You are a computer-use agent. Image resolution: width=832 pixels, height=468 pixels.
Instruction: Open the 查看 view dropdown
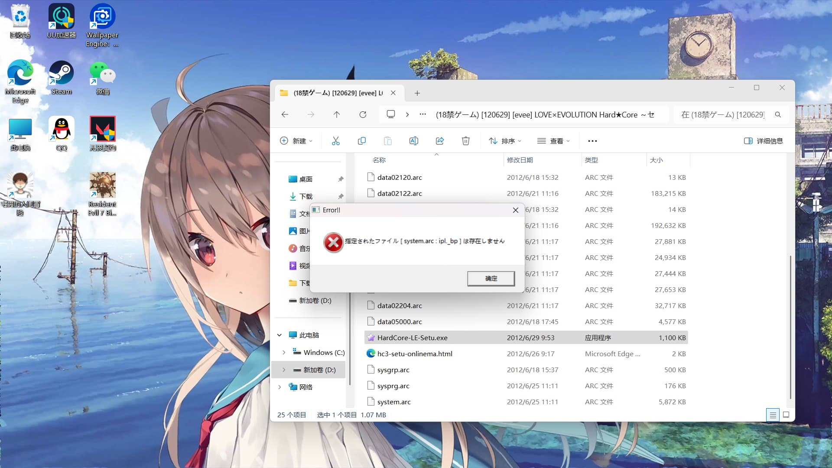coord(554,141)
